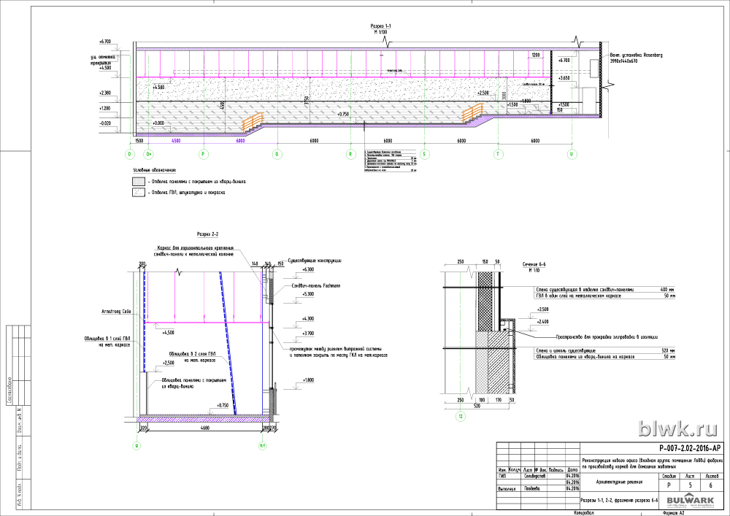The image size is (730, 516).
Task: Click grid axis bubble U
Action: click(572, 154)
